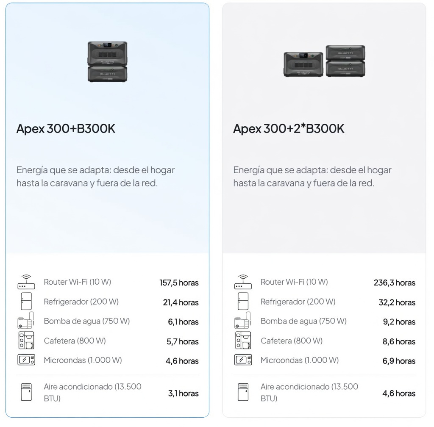This screenshot has height=427, width=434.
Task: Click Microondas (1.000 W) label in right card
Action: 299,360
